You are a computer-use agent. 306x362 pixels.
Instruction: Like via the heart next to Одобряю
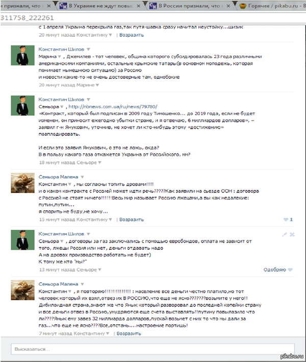(x=290, y=270)
